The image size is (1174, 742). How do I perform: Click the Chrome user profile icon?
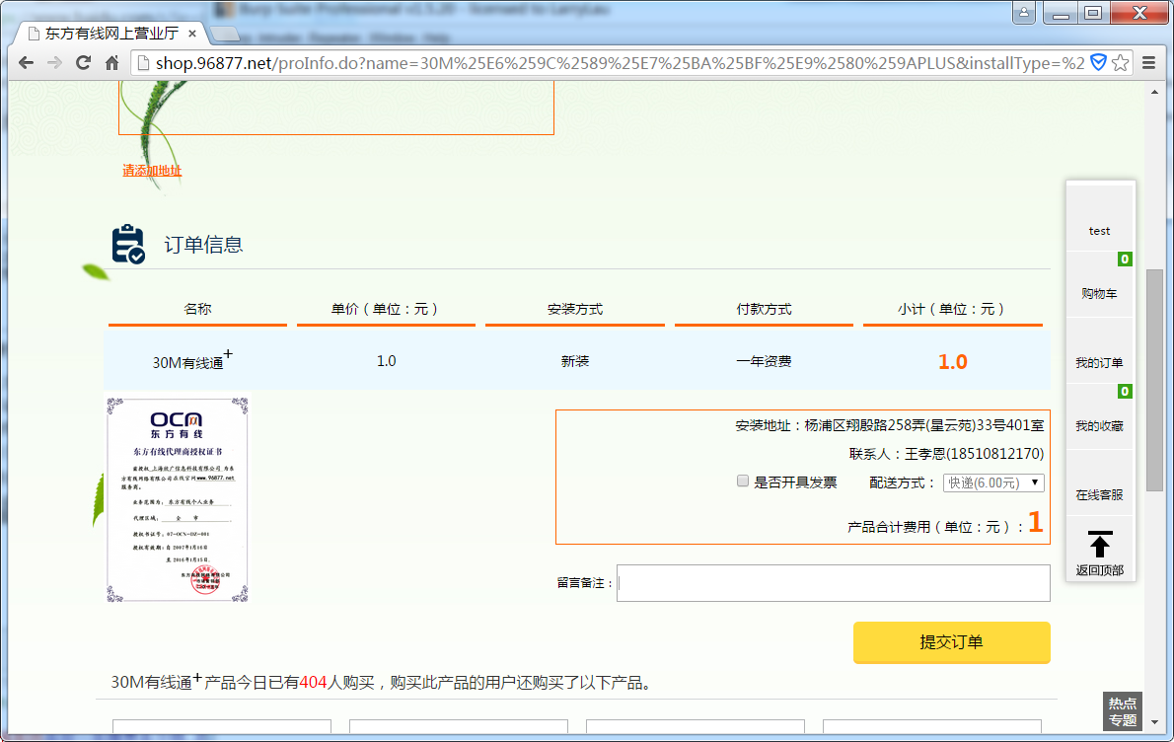[x=1023, y=12]
